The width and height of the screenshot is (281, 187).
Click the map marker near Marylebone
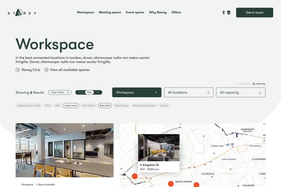tap(171, 184)
